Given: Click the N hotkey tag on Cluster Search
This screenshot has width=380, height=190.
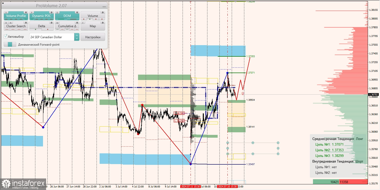Looking at the screenshot, I should [x=10, y=23].
